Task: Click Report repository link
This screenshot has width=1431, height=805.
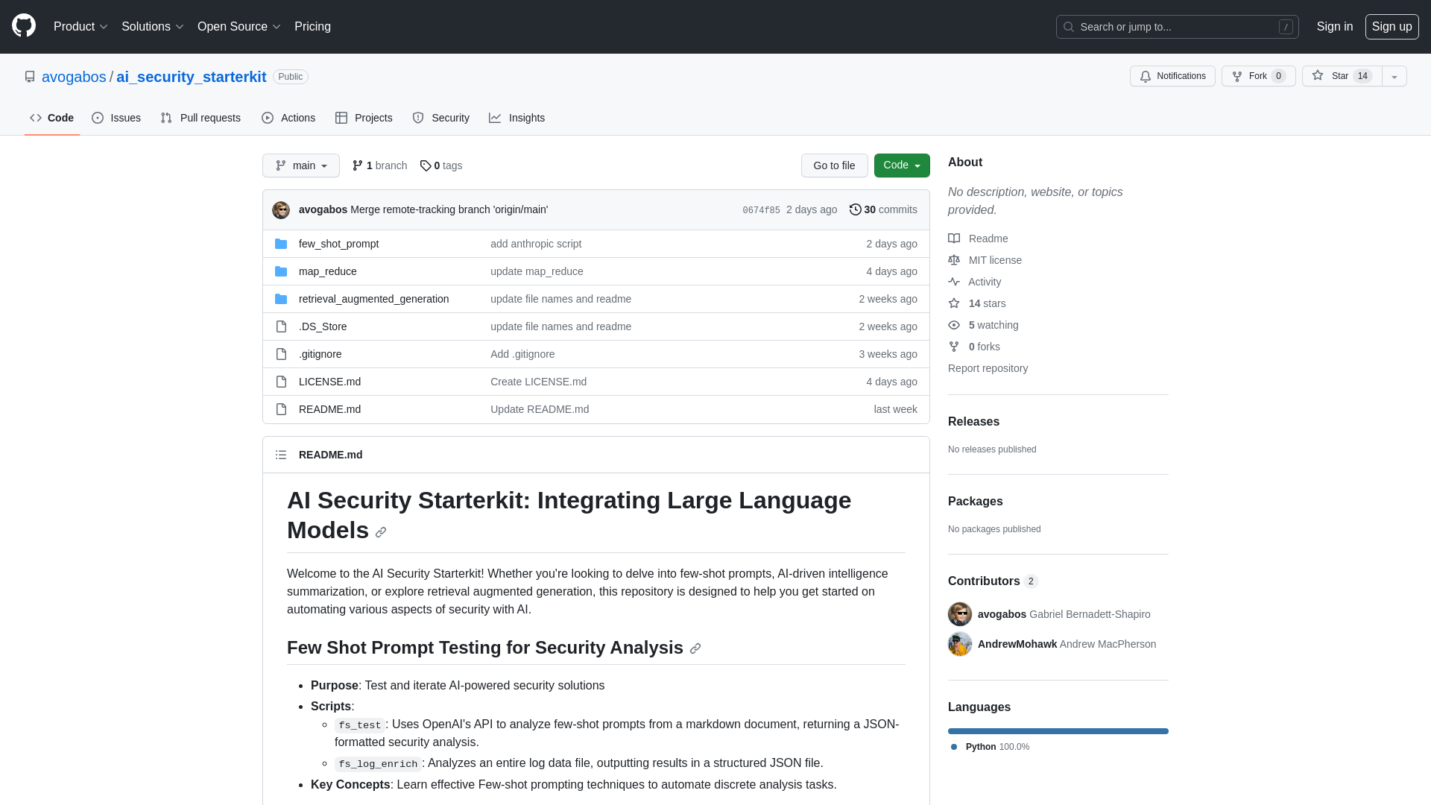Action: (988, 368)
